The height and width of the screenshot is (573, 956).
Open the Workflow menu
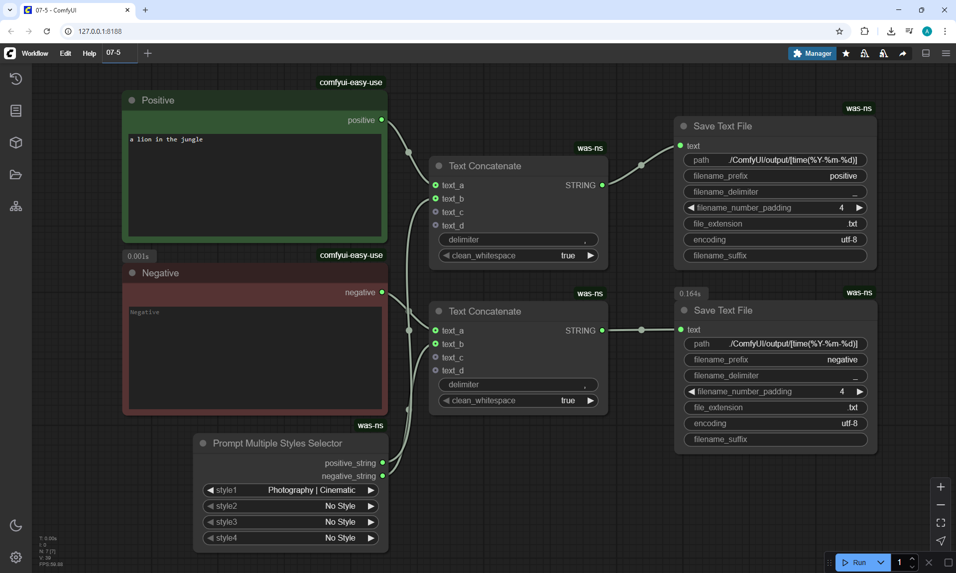pyautogui.click(x=35, y=53)
